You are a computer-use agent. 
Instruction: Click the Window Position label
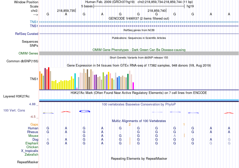pos(26,2)
